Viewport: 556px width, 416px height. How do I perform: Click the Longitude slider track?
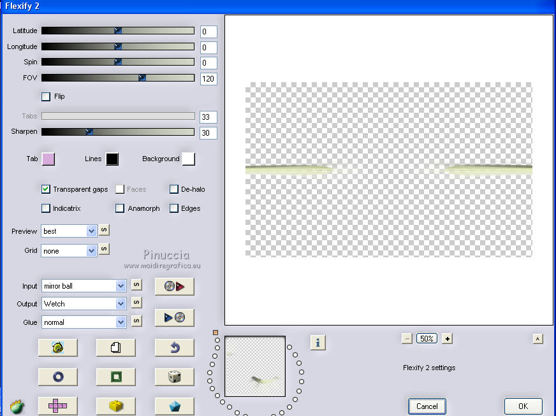118,47
